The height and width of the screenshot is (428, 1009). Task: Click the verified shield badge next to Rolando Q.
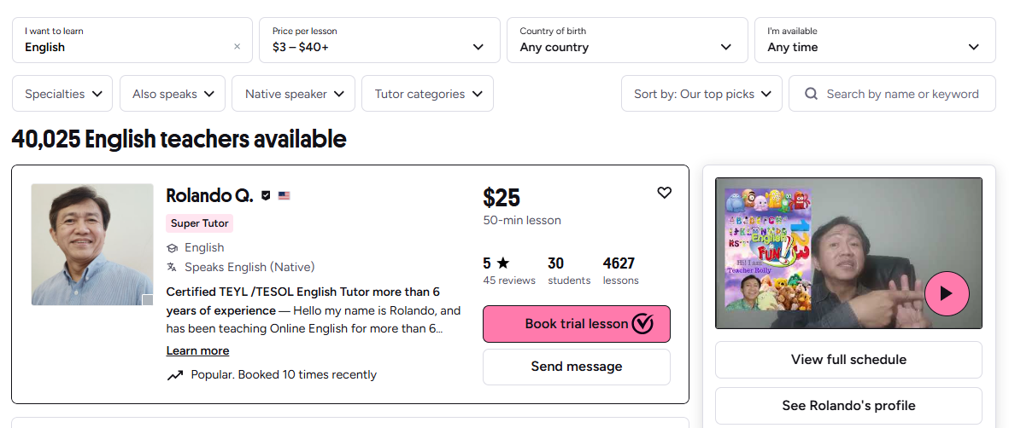pyautogui.click(x=267, y=195)
